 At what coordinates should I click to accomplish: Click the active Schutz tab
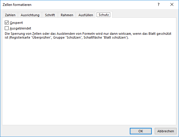point(104,15)
